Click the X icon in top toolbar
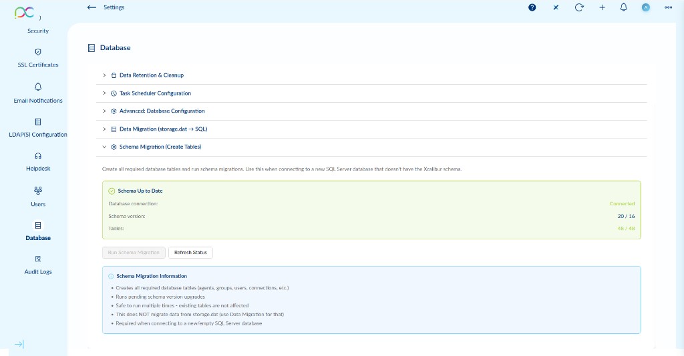Image resolution: width=684 pixels, height=356 pixels. 556,7
